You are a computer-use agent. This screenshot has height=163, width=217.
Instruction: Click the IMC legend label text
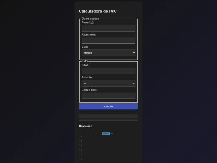(x=113, y=134)
